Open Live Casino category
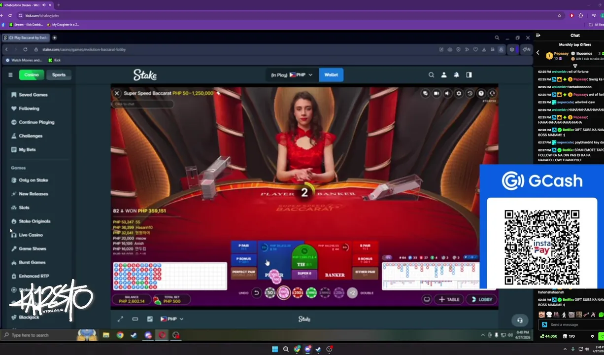This screenshot has width=604, height=355. (31, 235)
